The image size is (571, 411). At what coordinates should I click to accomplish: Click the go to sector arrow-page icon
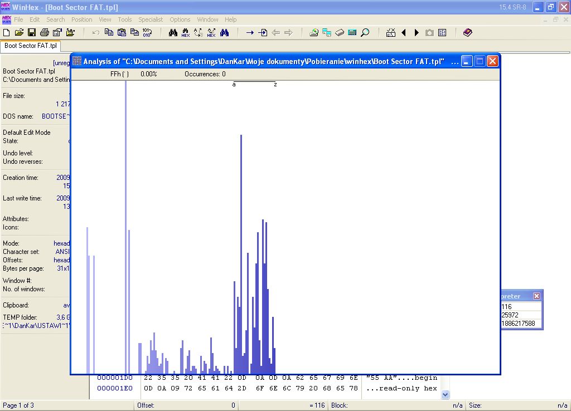click(263, 33)
